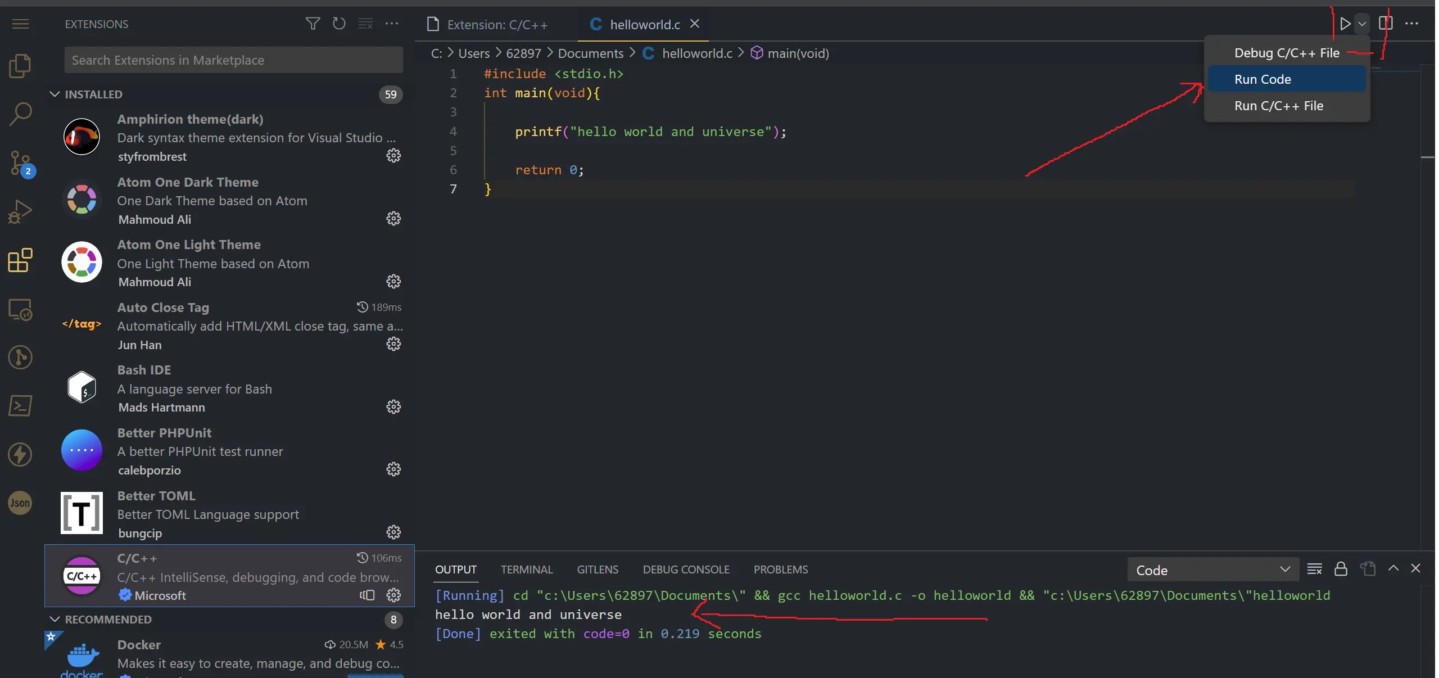Switch to the DEBUG CONSOLE panel tab
Screen dimensions: 1439x678
686,569
